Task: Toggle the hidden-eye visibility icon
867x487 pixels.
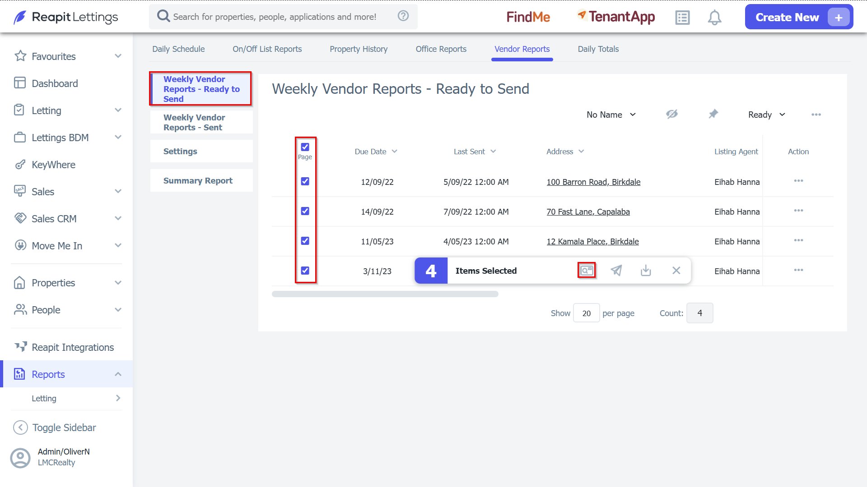Action: (x=672, y=114)
